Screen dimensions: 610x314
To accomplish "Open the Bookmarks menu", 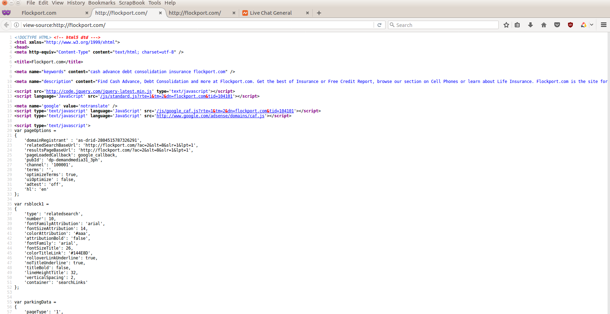I will coord(102,3).
